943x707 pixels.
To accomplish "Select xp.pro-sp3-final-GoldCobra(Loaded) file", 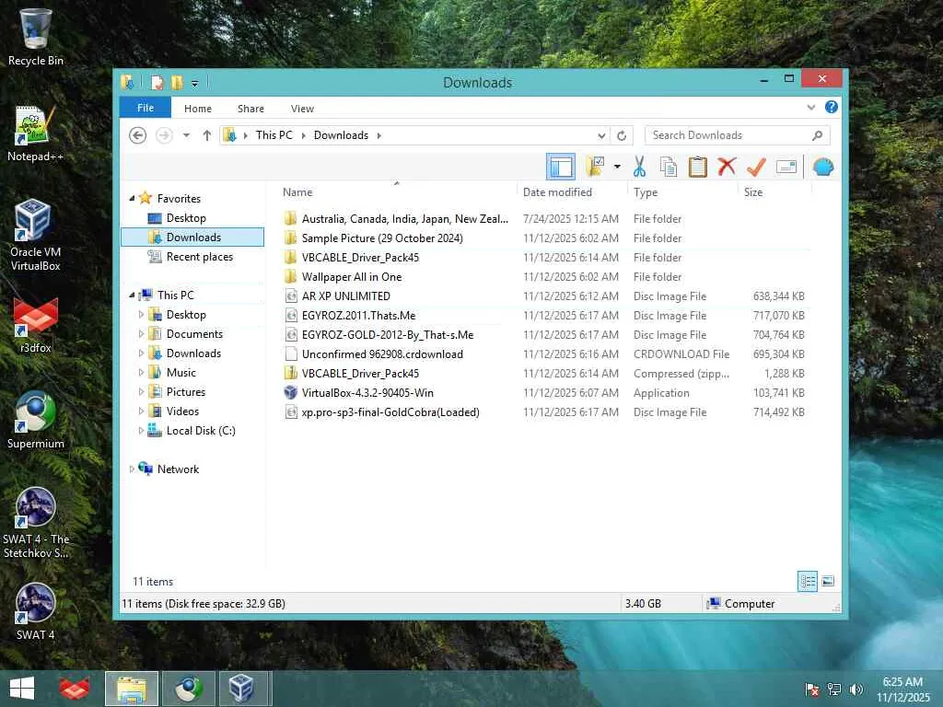I will [x=544, y=411].
